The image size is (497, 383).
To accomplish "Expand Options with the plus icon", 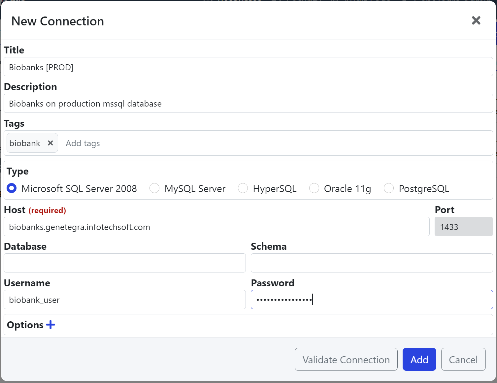I will tap(50, 325).
